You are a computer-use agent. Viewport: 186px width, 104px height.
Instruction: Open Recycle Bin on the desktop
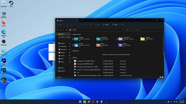point(3,4)
